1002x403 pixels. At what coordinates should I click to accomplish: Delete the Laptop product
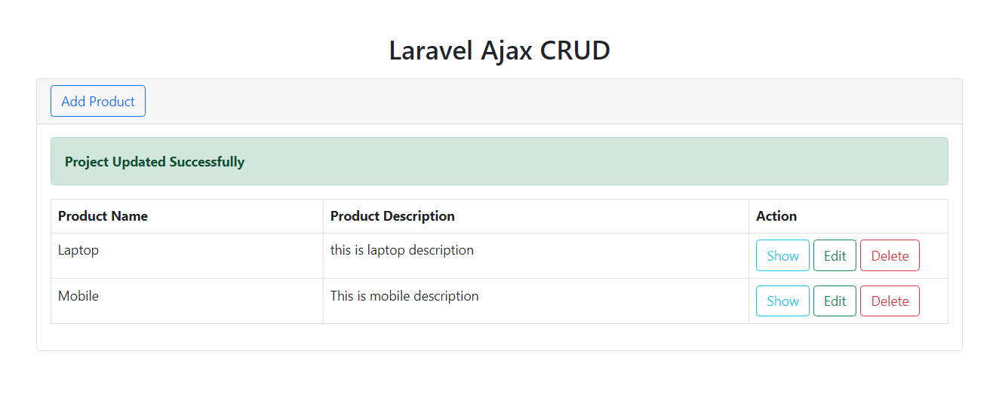pos(890,255)
